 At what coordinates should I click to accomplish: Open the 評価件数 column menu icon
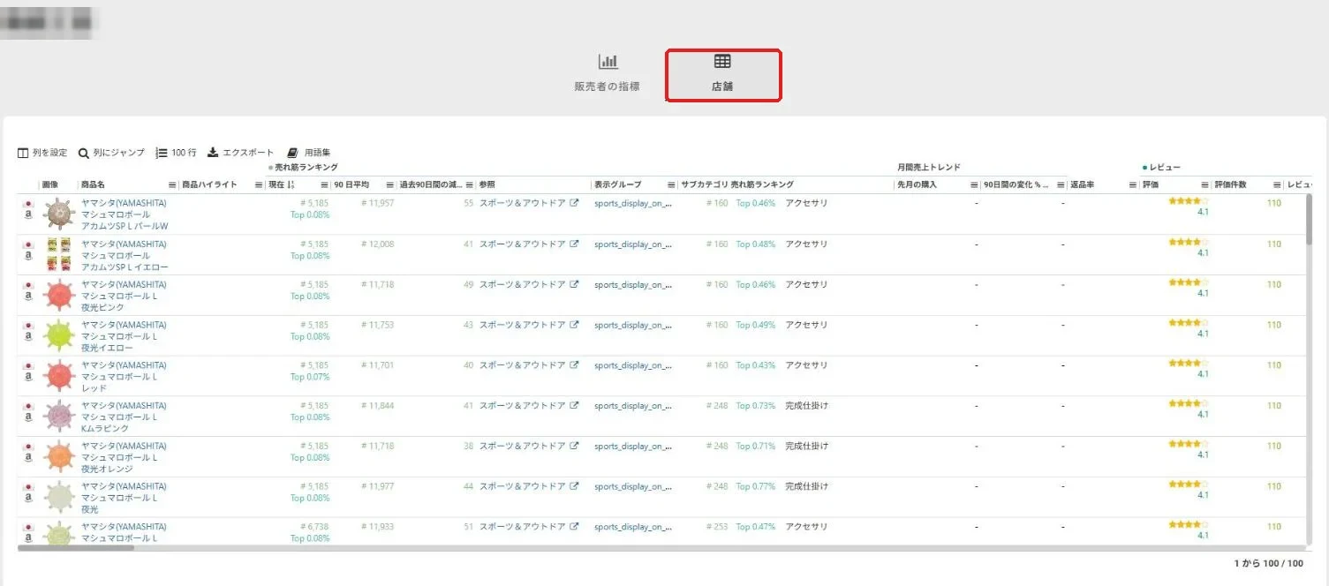(x=1277, y=184)
